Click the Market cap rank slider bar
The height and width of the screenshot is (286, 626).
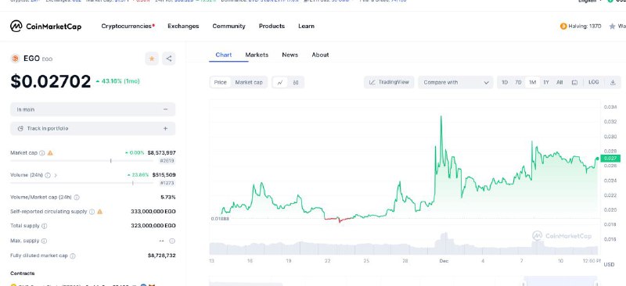(81, 161)
